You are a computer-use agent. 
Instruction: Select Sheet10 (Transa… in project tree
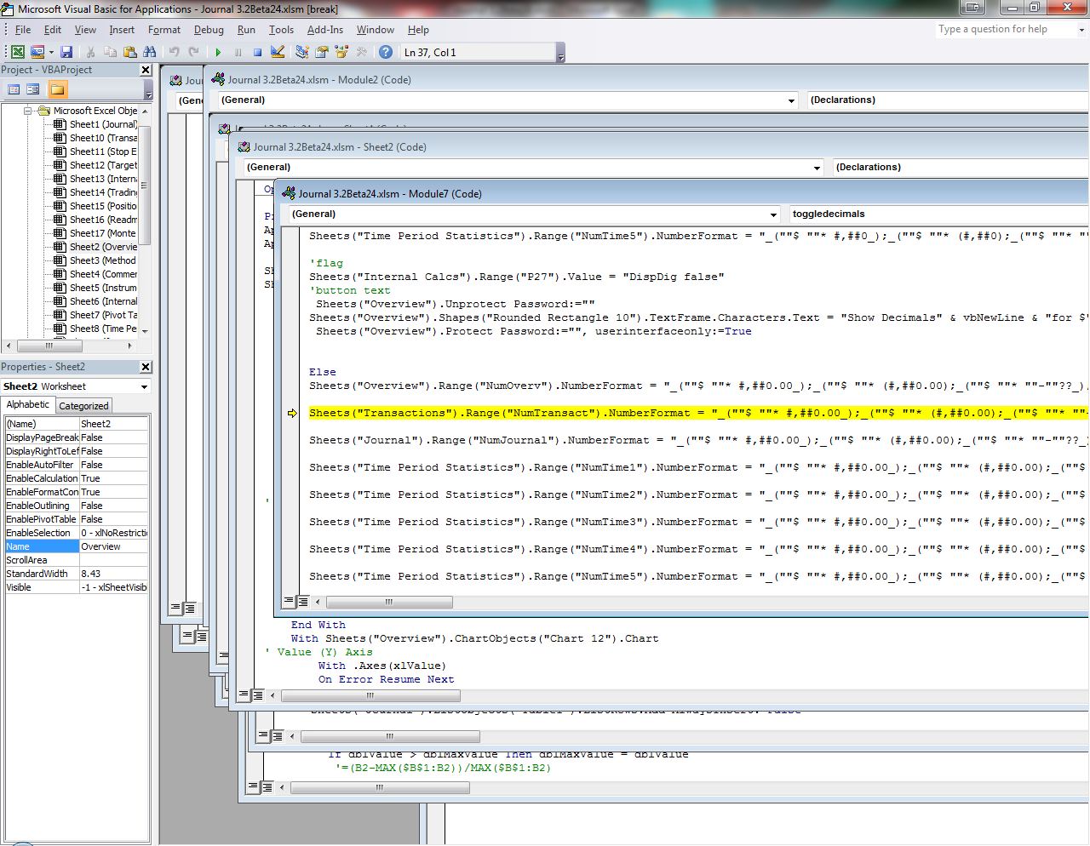click(103, 138)
